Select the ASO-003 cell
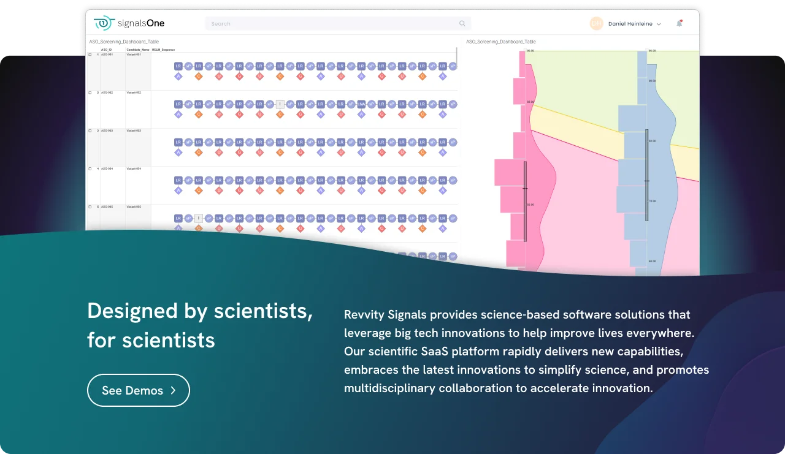This screenshot has width=785, height=454. [107, 131]
